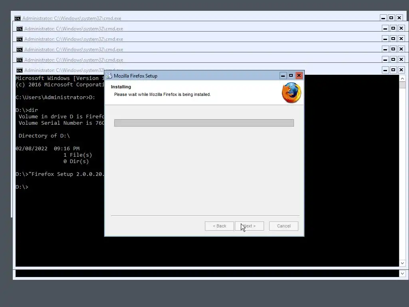Click the '1 File(s)' text
The height and width of the screenshot is (307, 409).
pyautogui.click(x=78, y=155)
